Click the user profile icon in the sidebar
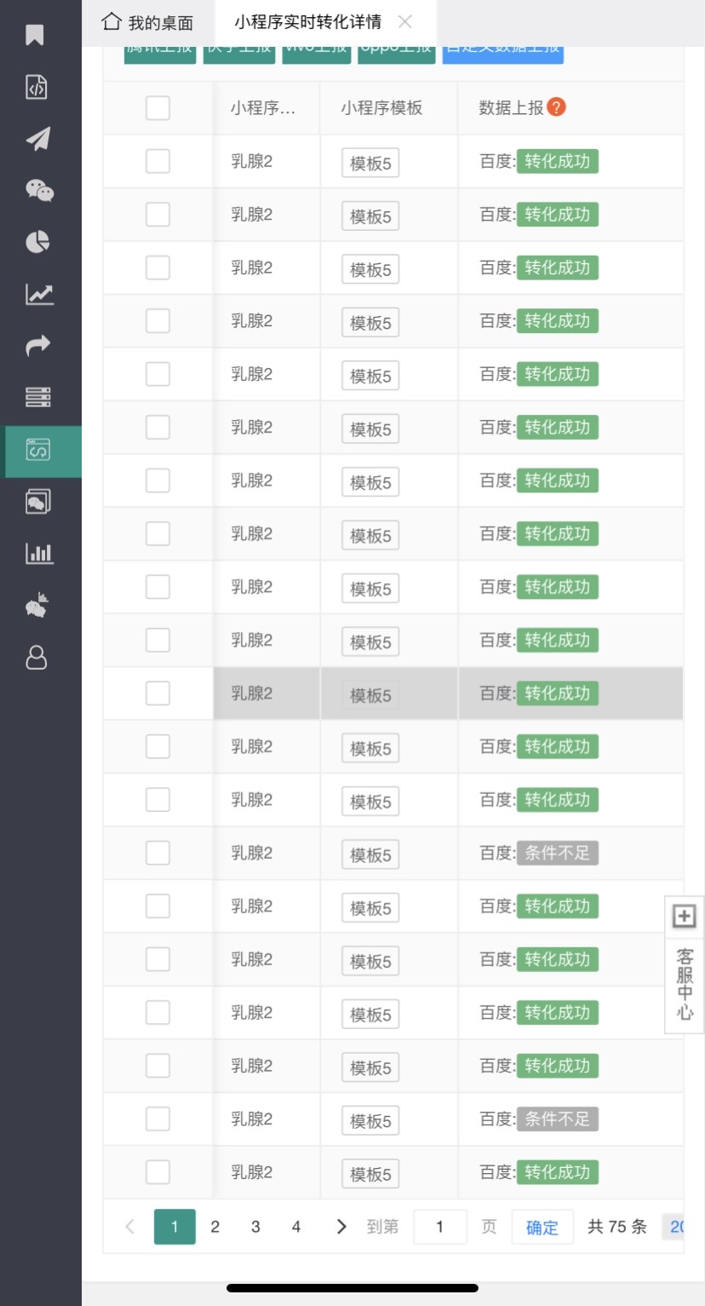Screen dimensions: 705x1306 [37, 658]
